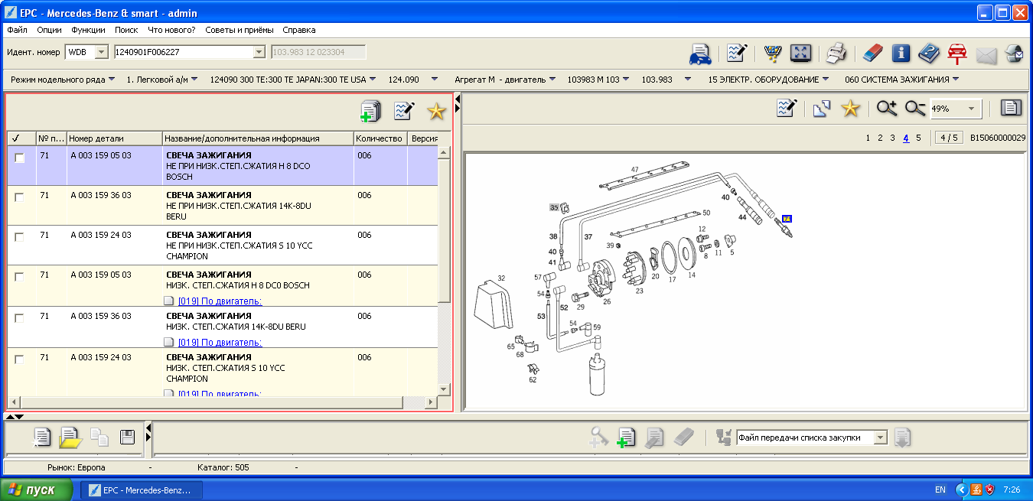Click the eraser icon in the top toolbar
The width and height of the screenshot is (1033, 501).
pyautogui.click(x=872, y=53)
